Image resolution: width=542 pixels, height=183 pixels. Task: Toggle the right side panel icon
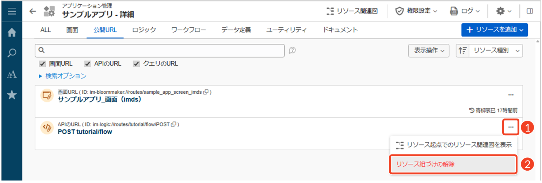(530, 11)
